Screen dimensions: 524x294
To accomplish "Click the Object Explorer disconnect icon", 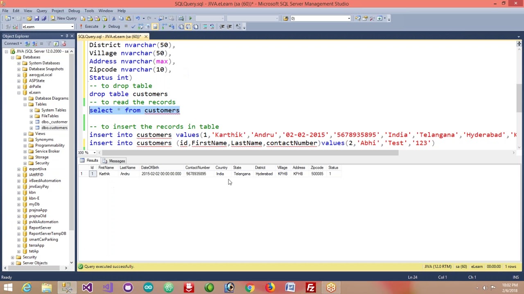I will tap(34, 43).
